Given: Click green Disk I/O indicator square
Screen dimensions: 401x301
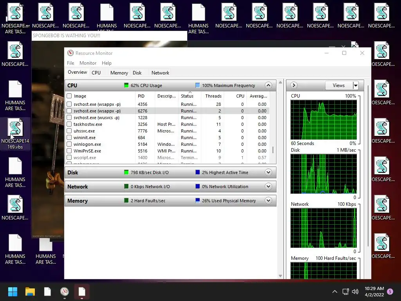Looking at the screenshot, I should [126, 172].
